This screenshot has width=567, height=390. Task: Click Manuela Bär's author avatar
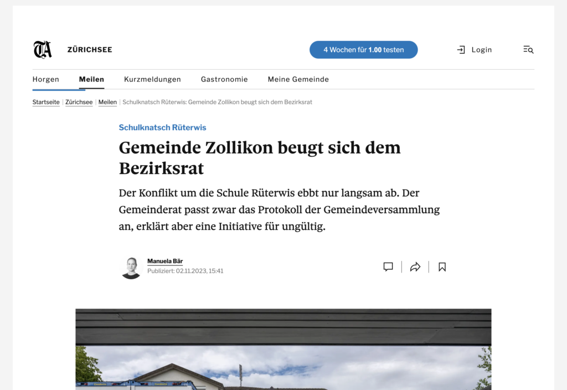[x=131, y=268]
